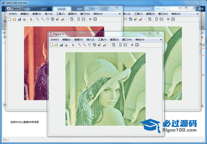
Task: Open 帮助(H) menu in Figure 1
Action: (x=98, y=14)
